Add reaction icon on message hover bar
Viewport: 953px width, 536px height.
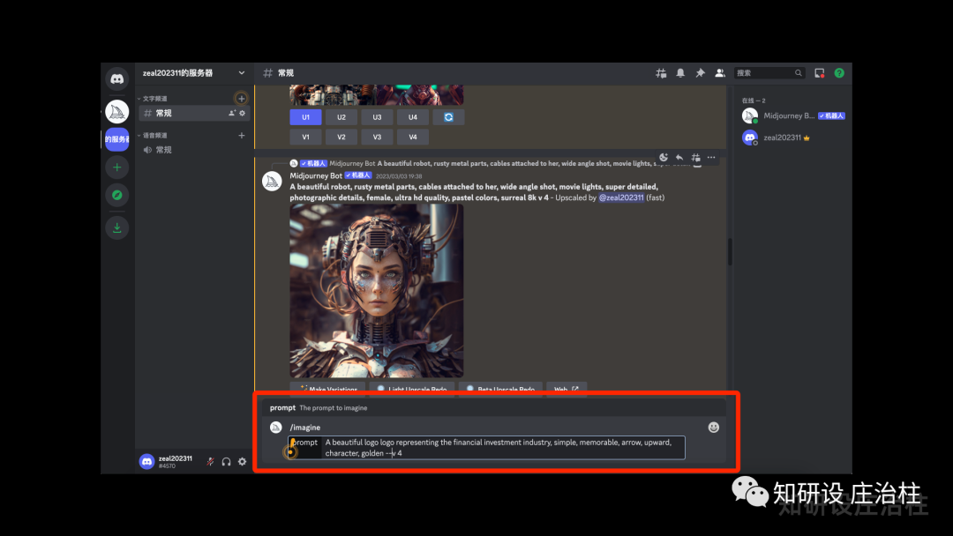(663, 157)
